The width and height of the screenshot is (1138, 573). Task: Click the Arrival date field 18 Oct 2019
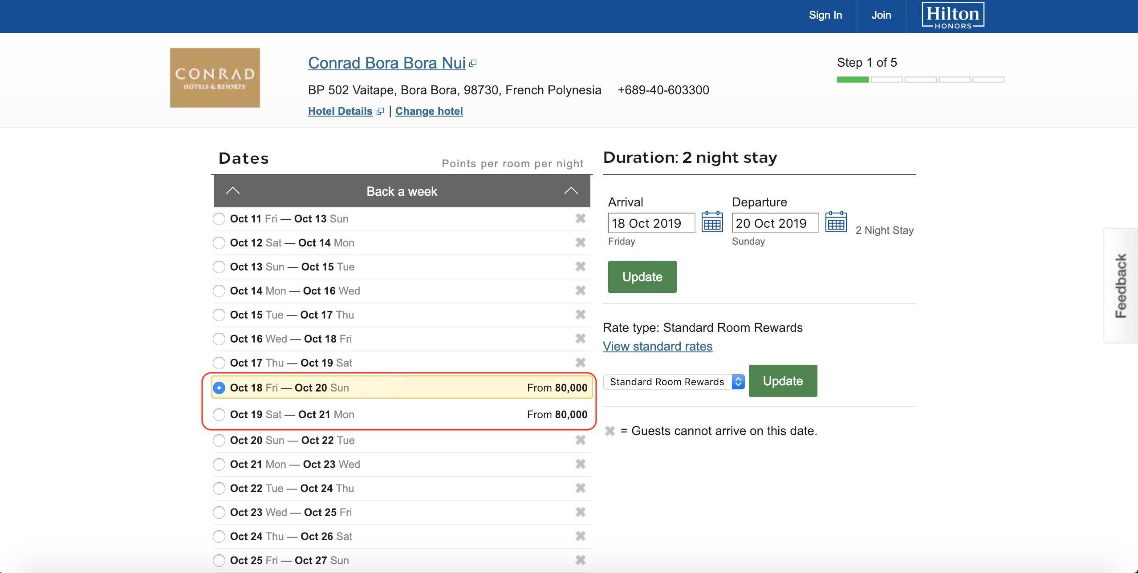(x=651, y=223)
